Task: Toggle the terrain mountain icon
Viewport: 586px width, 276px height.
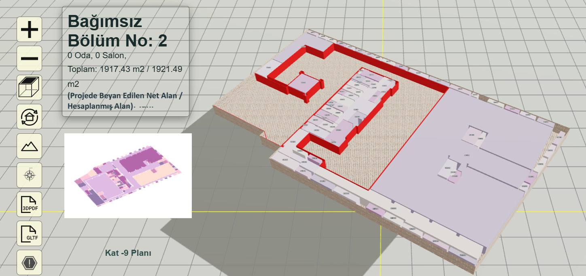Action: pos(29,146)
